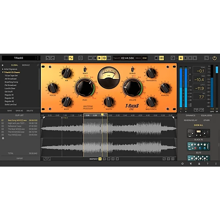Expand the Artist Signature folder
The height and width of the screenshot is (220, 220).
[x=3, y=69]
